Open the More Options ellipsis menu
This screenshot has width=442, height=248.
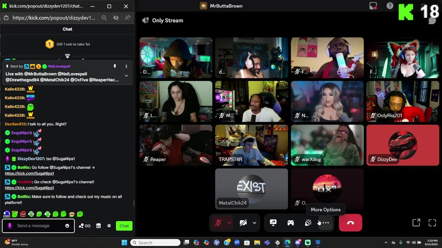click(326, 223)
